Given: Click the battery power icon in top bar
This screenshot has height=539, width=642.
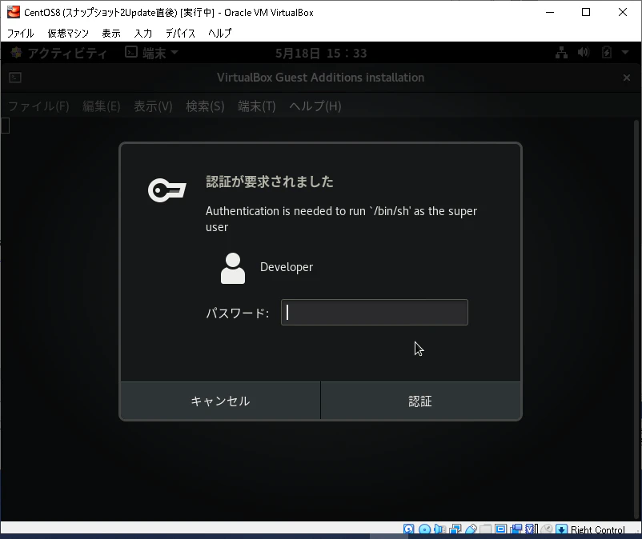Looking at the screenshot, I should tap(607, 52).
